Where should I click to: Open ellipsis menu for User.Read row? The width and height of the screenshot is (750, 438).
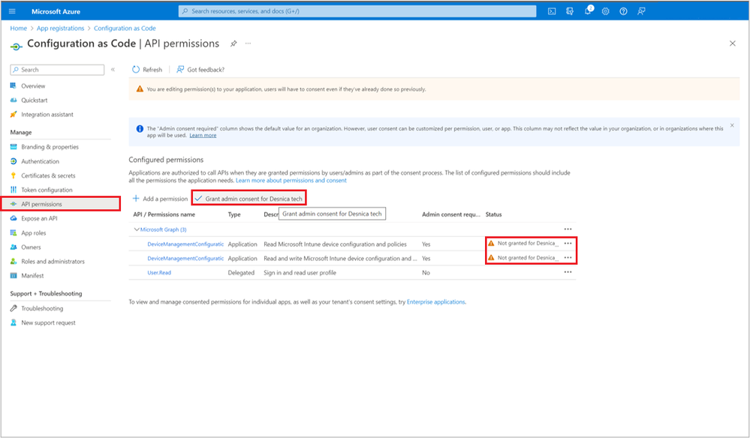(x=568, y=272)
